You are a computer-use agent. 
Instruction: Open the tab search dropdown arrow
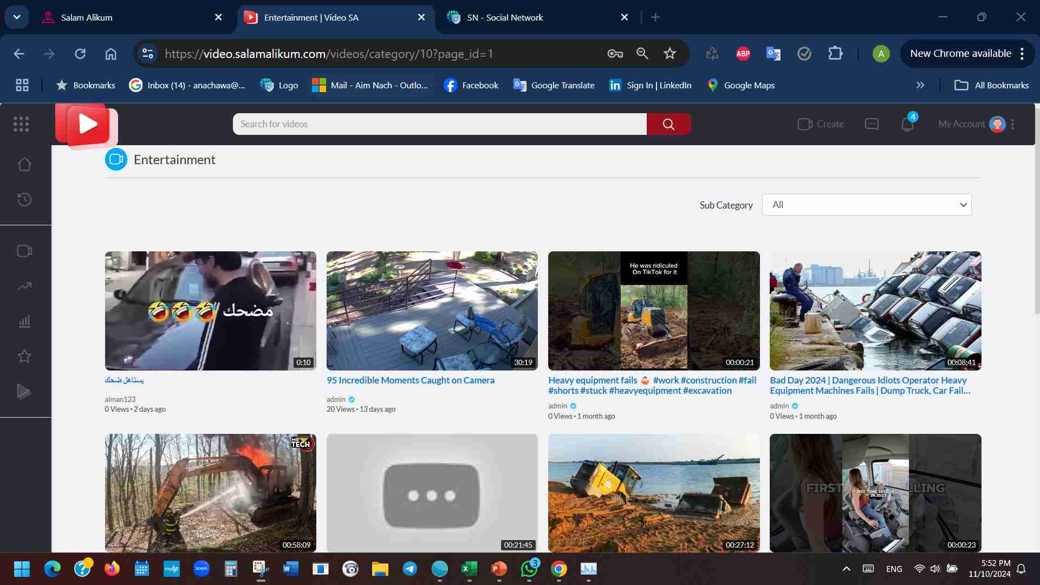click(17, 17)
